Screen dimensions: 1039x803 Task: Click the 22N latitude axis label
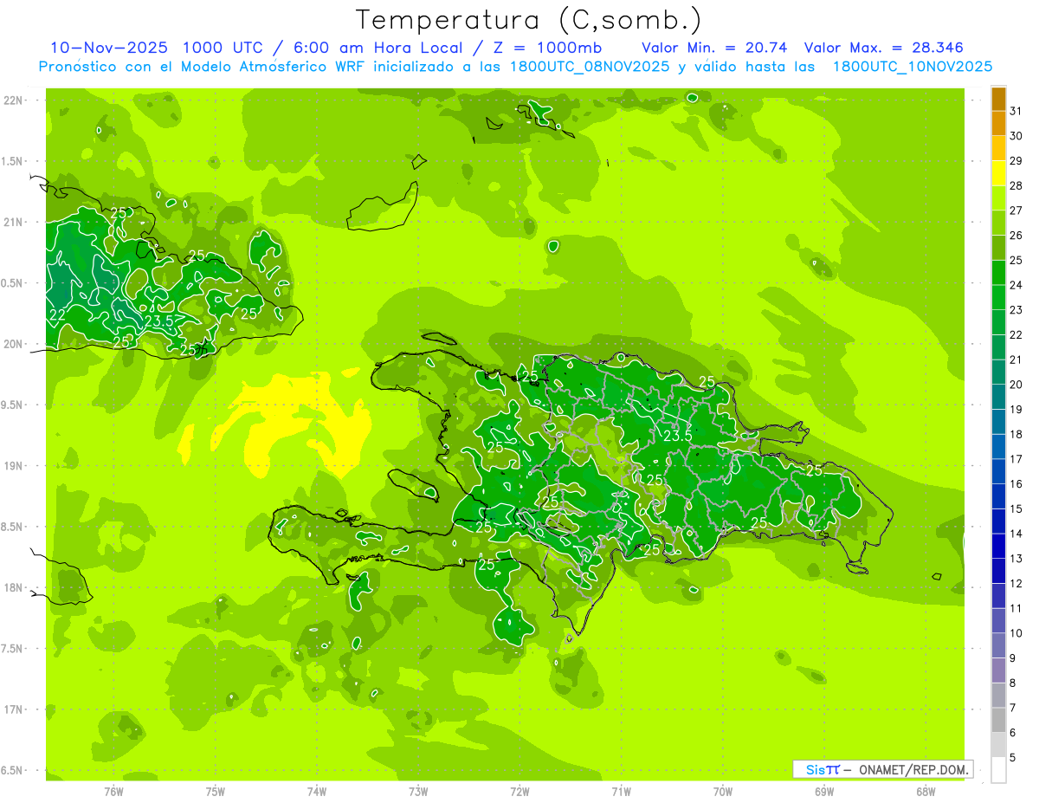(x=14, y=100)
